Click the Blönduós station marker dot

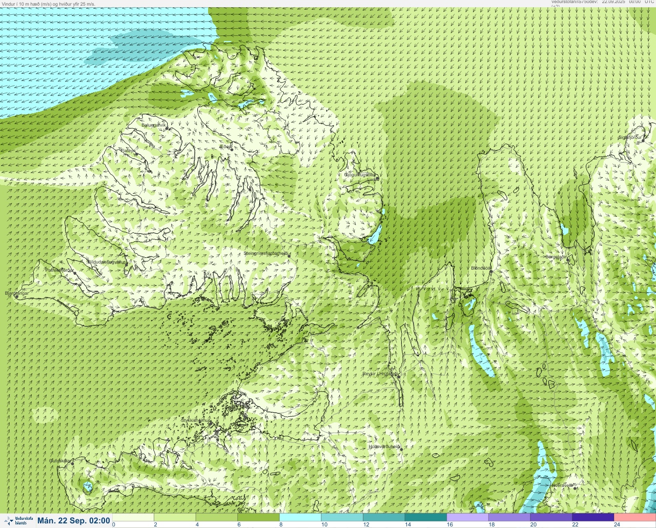(490, 272)
